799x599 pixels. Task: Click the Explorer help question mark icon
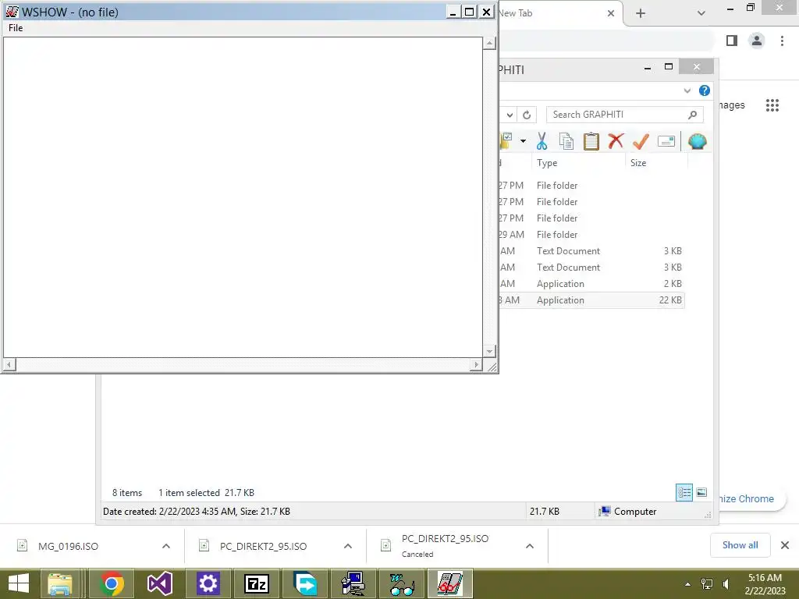pos(705,90)
